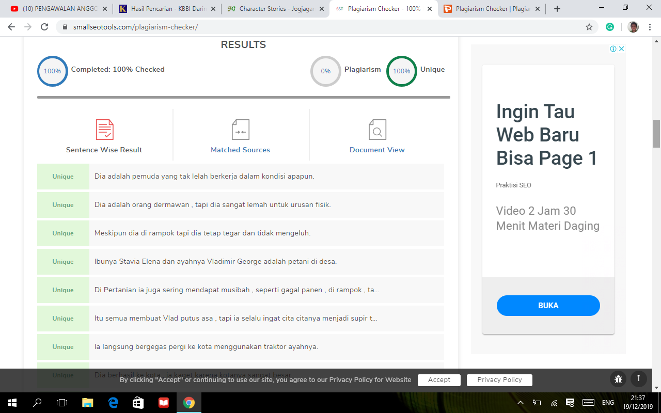Open the touch keyboard tray icon
661x413 pixels.
tap(588, 403)
